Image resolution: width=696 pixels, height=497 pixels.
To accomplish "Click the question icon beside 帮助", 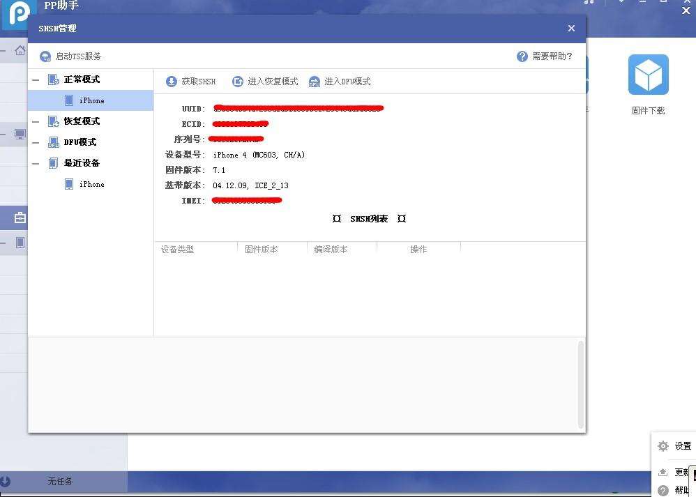I will click(663, 490).
